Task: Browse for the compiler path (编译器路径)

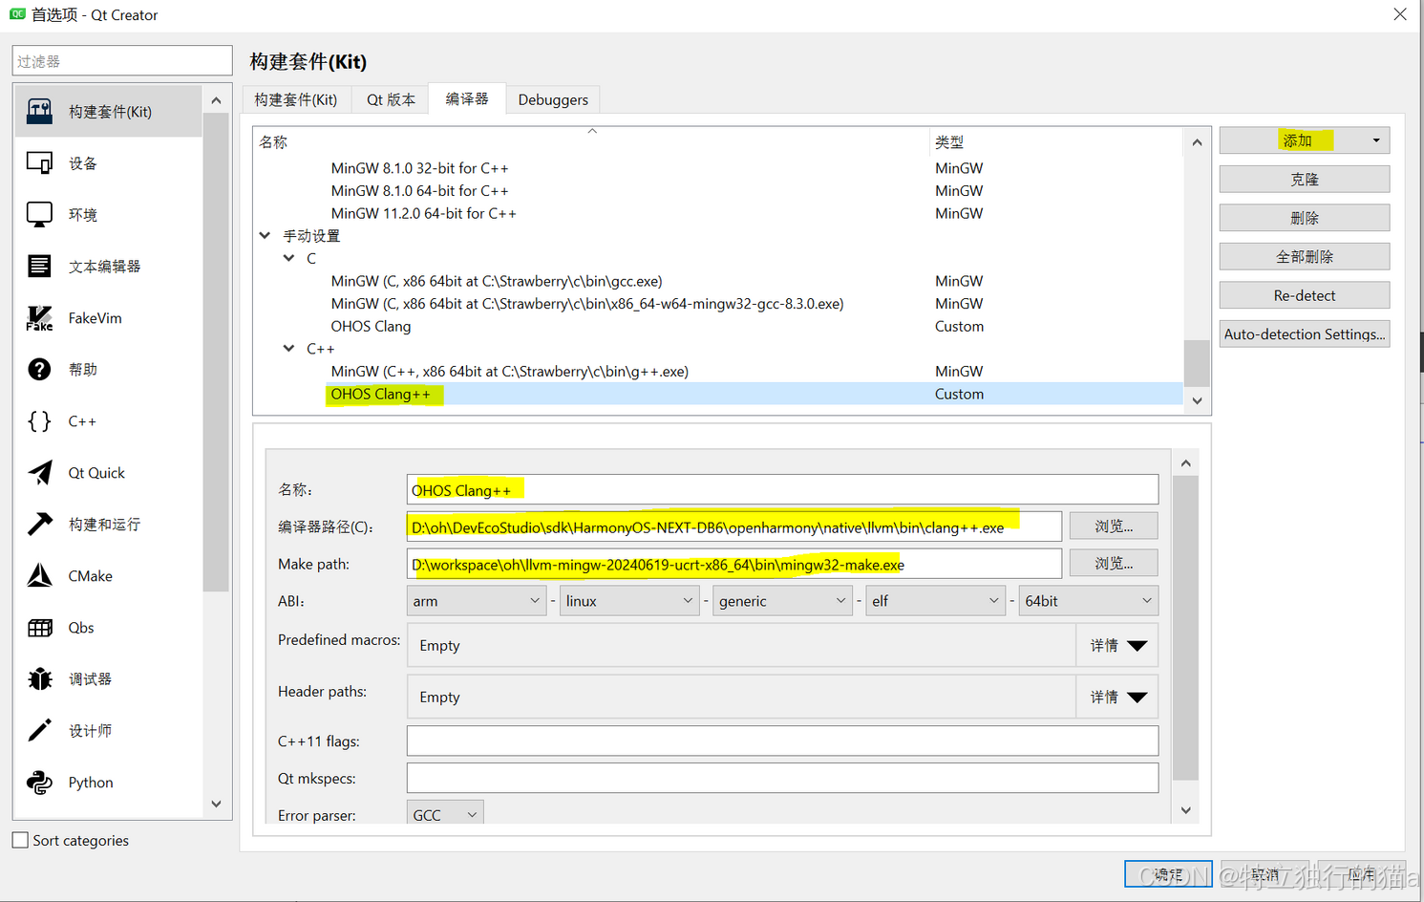Action: click(1114, 526)
